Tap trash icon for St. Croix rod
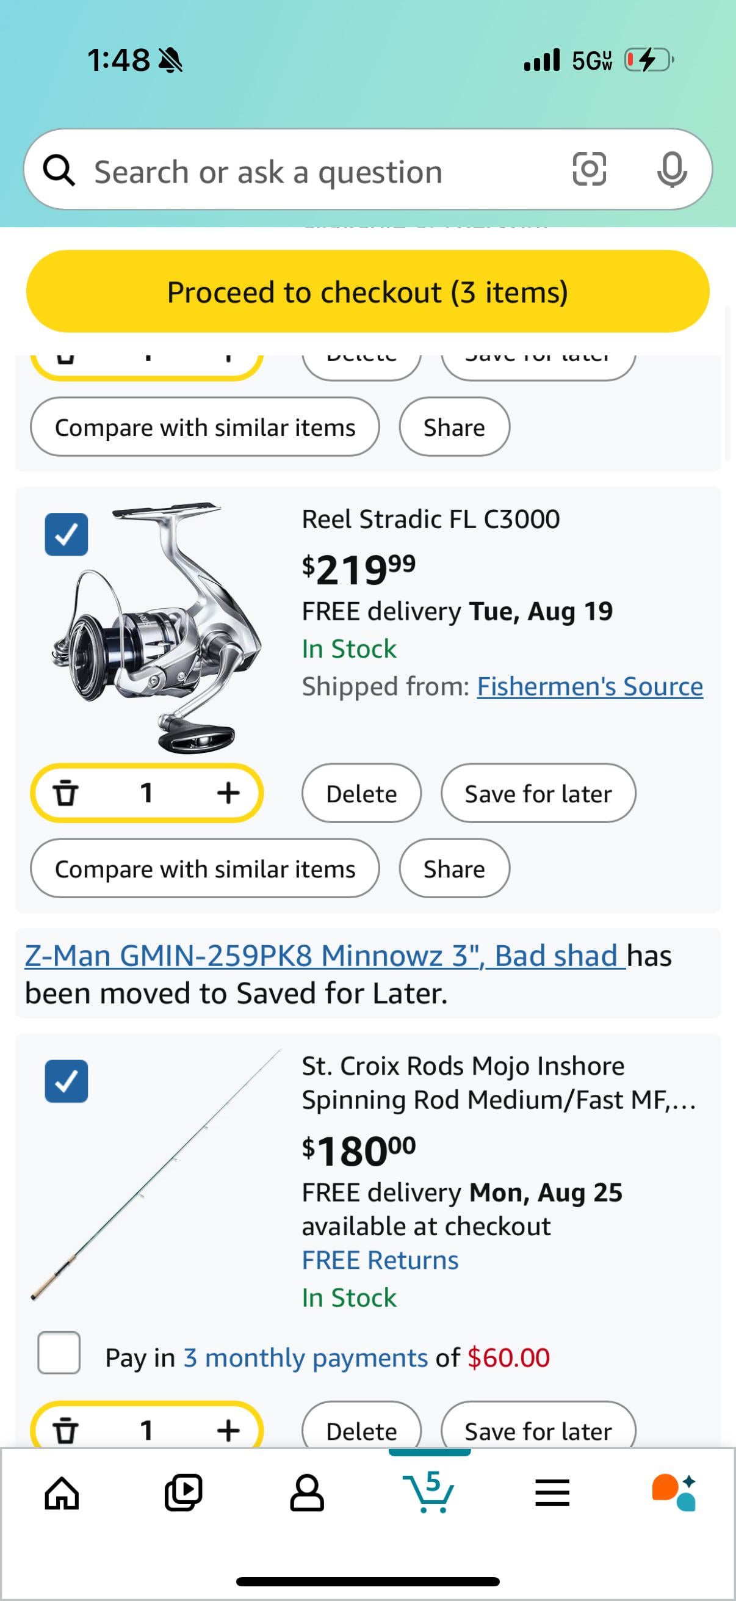The image size is (736, 1601). point(65,1431)
